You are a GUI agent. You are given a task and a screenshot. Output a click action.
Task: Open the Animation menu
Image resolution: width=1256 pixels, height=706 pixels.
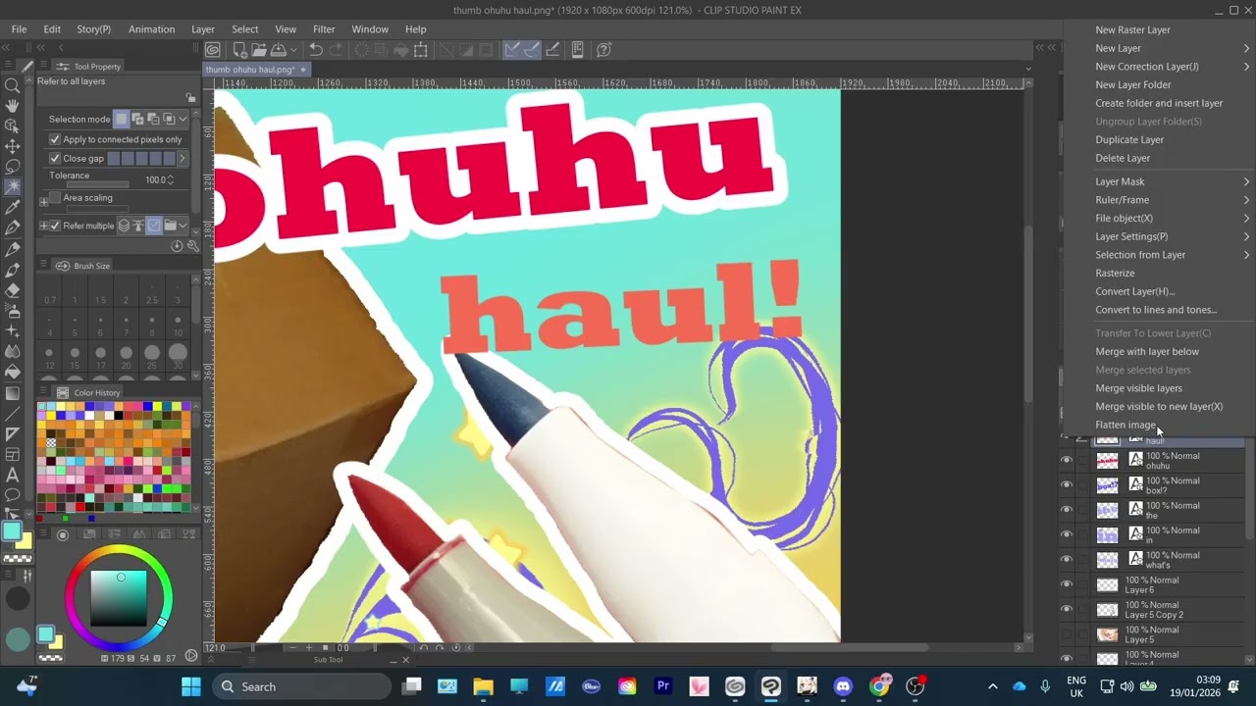coord(151,29)
